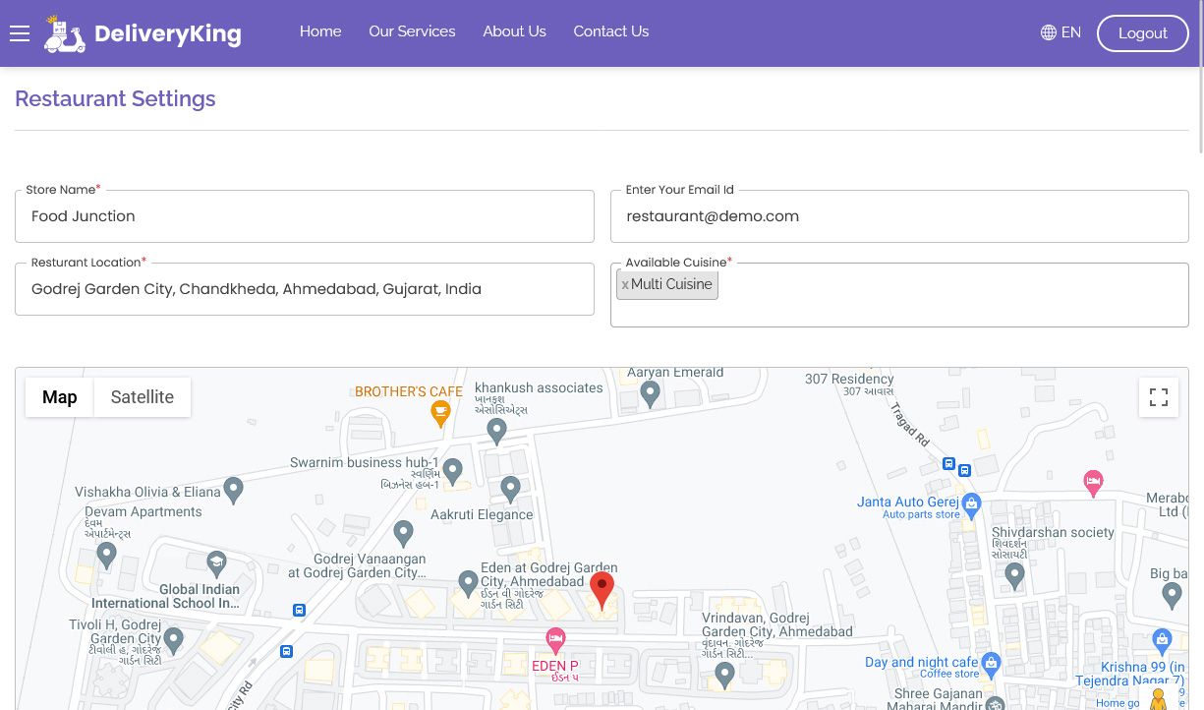1204x710 pixels.
Task: Switch map to Satellite view
Action: pyautogui.click(x=143, y=397)
